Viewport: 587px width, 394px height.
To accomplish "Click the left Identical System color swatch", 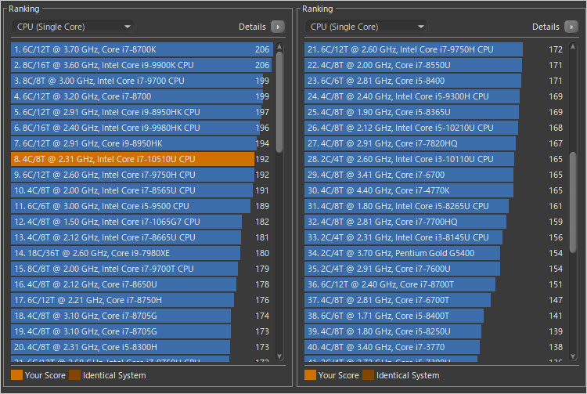I will (x=74, y=375).
